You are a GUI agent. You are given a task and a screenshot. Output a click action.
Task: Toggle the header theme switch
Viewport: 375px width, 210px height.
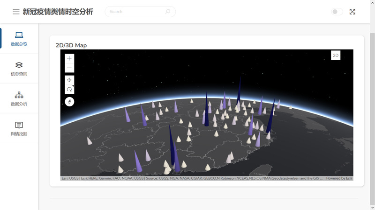337,12
